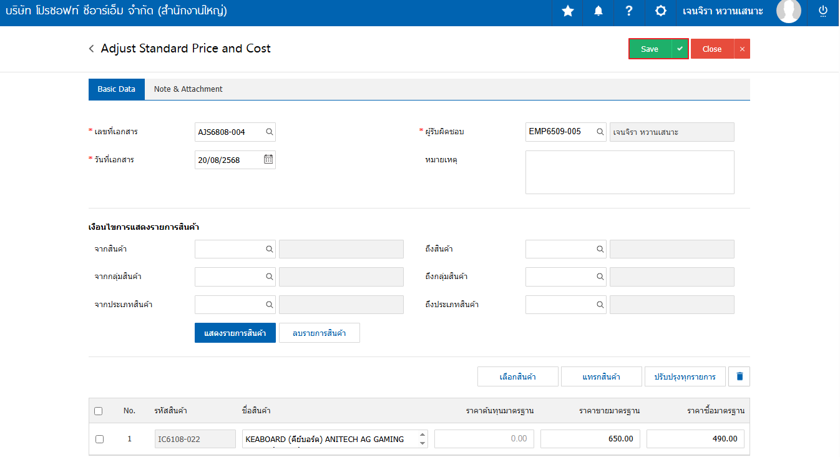Open calendar picker for document date

click(268, 159)
